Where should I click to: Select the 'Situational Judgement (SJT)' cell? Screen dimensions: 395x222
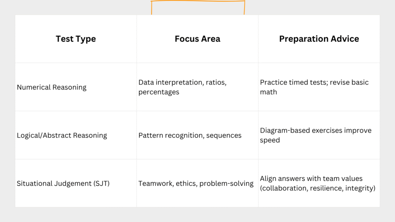[x=63, y=183]
